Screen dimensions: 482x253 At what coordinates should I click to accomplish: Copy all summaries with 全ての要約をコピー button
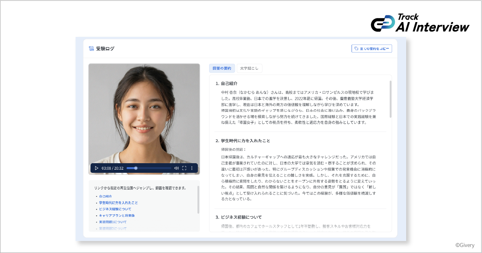(372, 49)
